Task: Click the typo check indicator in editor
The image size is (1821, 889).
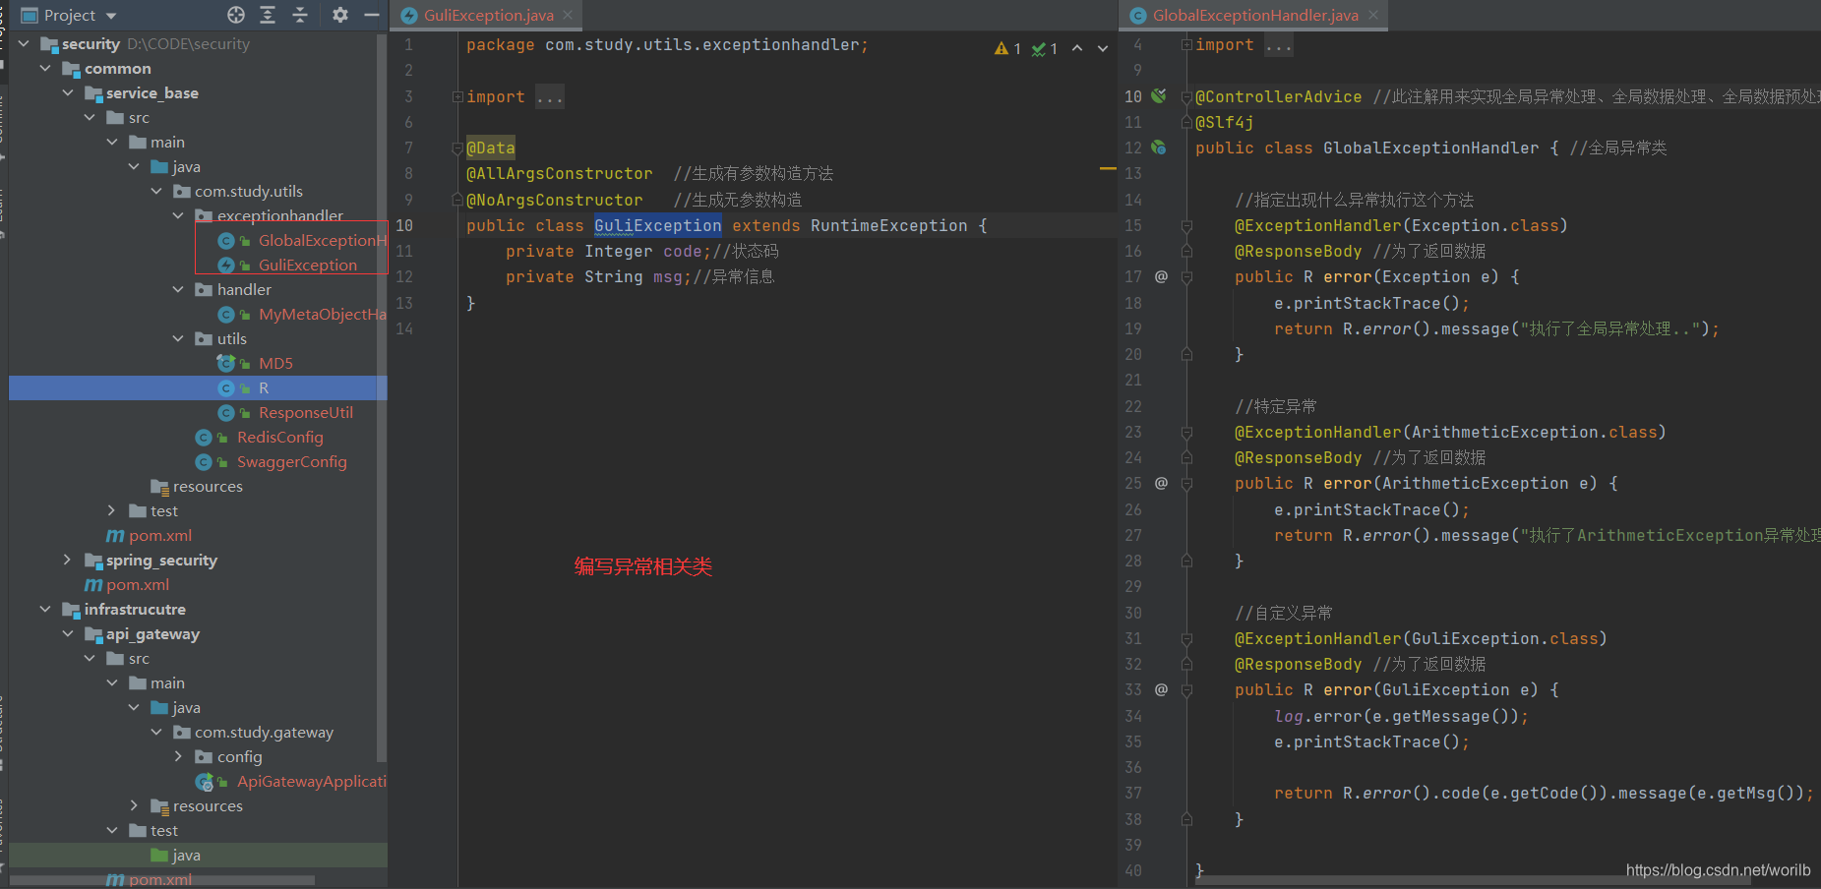Action: [x=1045, y=48]
